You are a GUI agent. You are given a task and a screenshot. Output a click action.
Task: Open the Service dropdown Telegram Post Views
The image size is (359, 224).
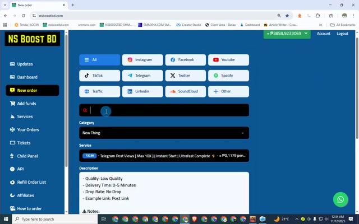[x=164, y=156]
